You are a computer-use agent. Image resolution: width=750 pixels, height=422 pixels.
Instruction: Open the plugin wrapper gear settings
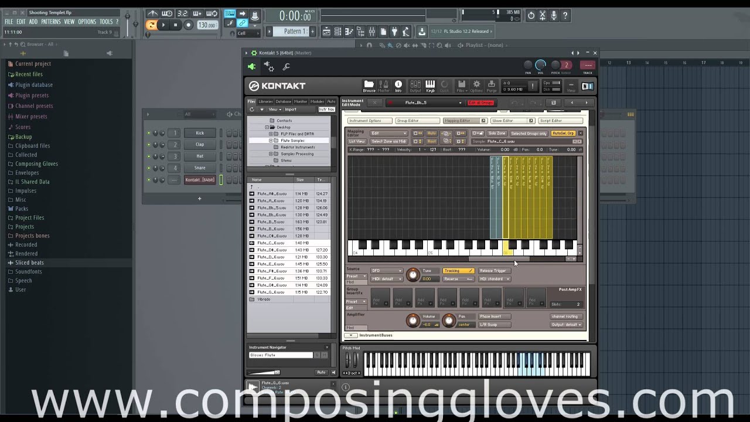point(269,67)
